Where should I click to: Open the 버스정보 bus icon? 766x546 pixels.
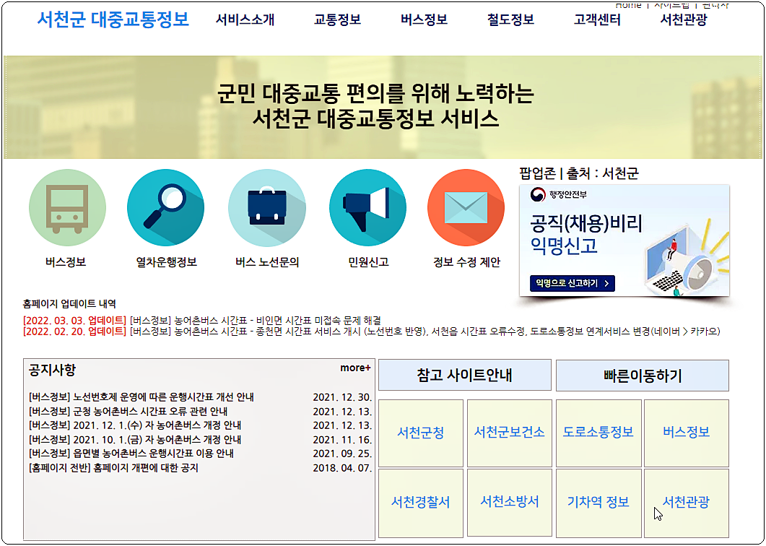(x=67, y=208)
